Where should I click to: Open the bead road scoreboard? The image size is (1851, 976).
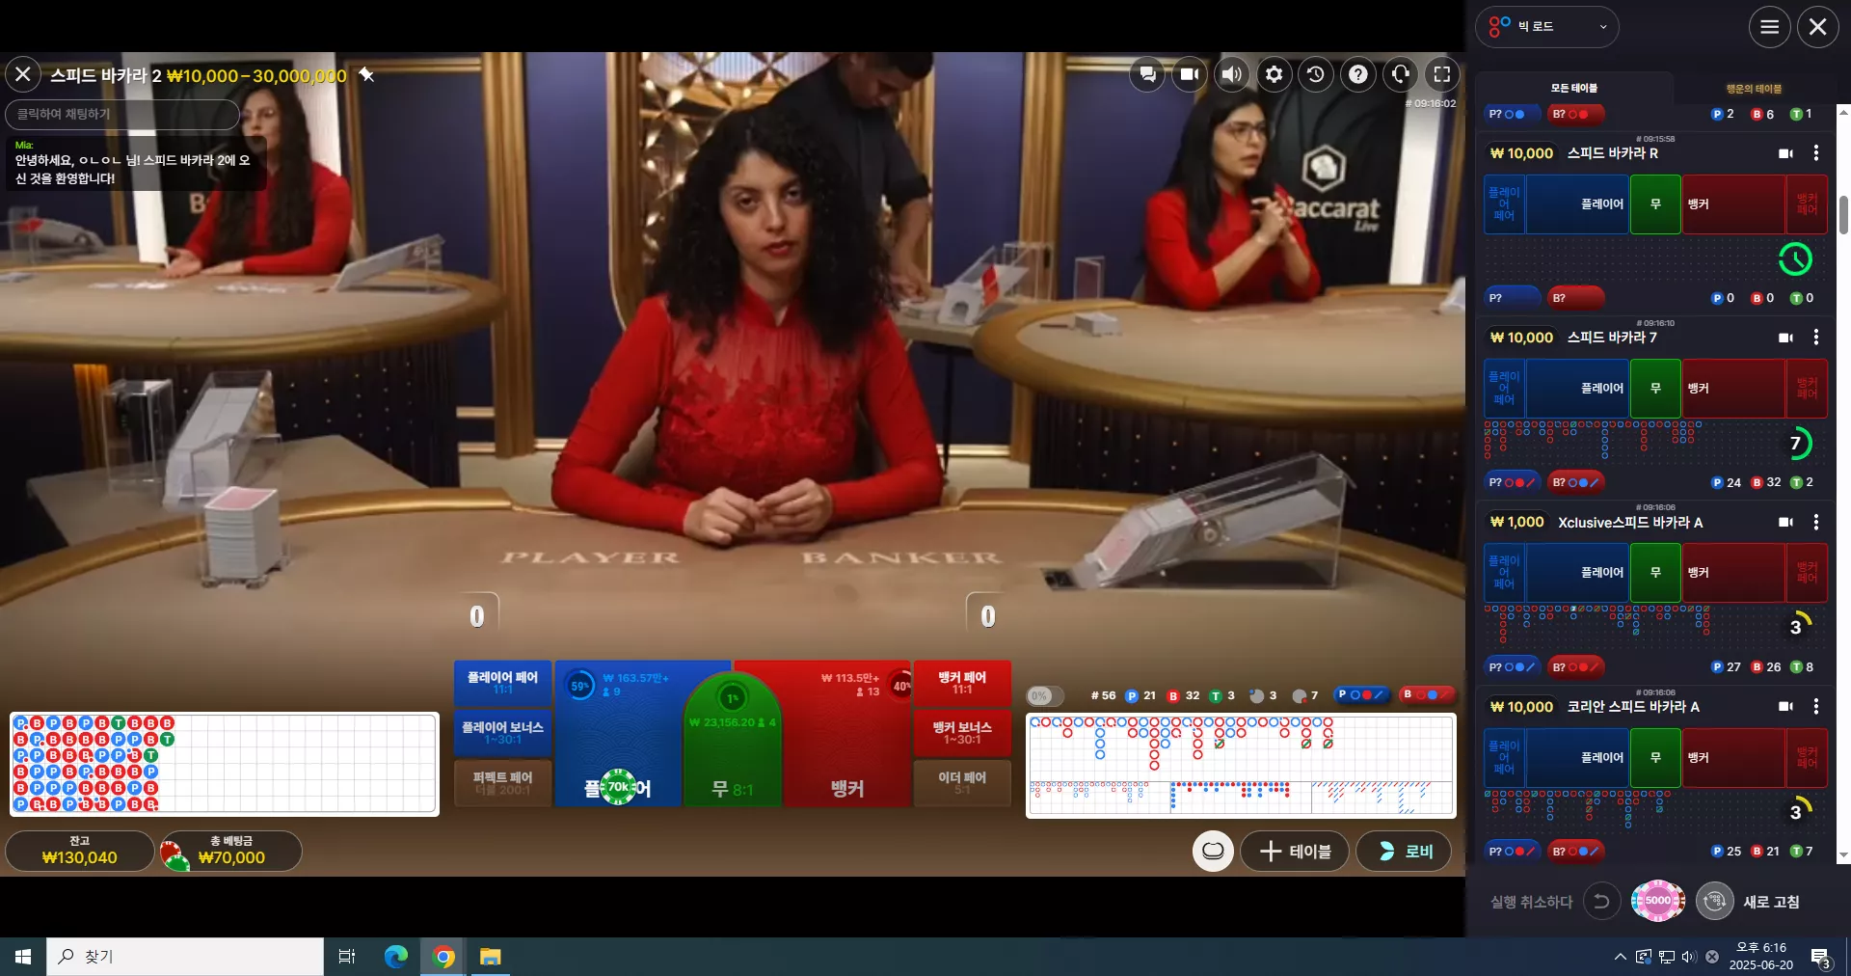point(225,764)
